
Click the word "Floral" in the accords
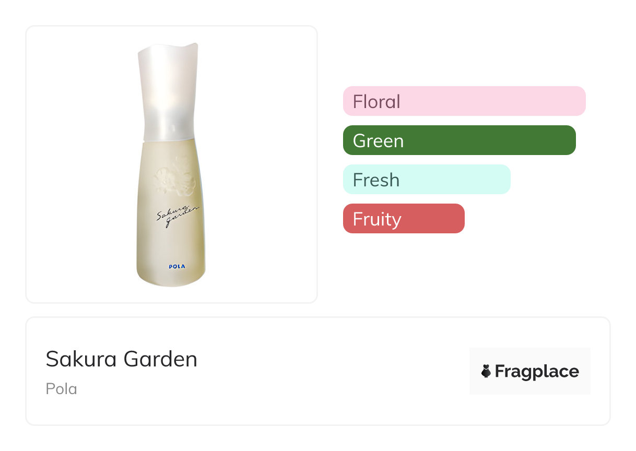point(376,101)
